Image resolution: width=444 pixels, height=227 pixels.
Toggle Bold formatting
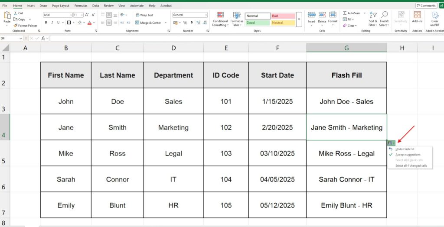coord(46,23)
